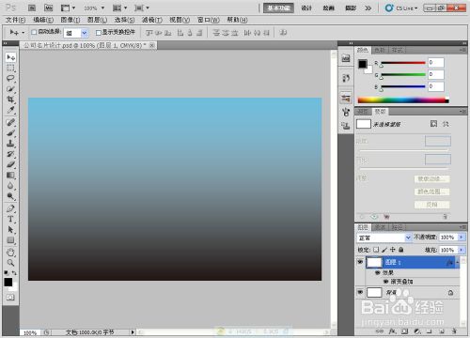Select the Rectangular Marquee tool

tap(10, 68)
